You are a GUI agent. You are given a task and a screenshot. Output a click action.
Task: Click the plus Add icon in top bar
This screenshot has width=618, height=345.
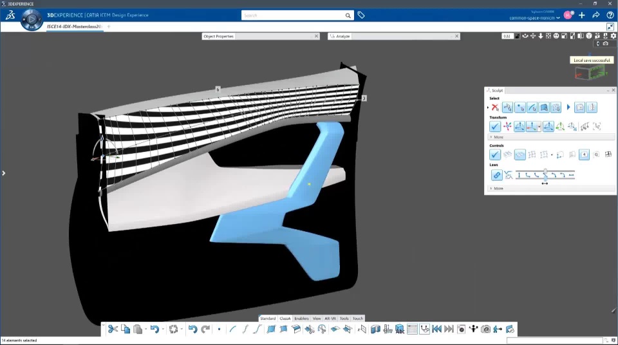582,15
